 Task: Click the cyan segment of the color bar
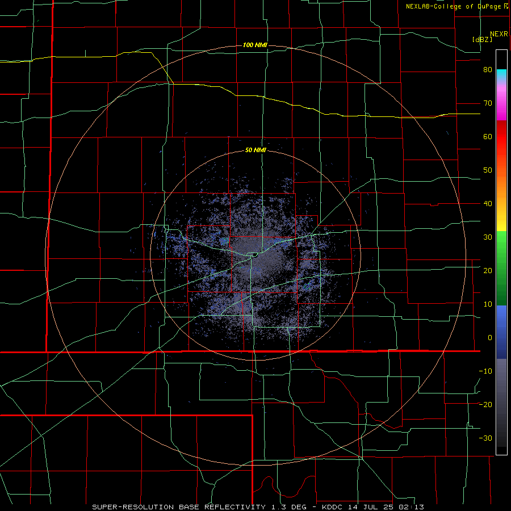(x=501, y=74)
